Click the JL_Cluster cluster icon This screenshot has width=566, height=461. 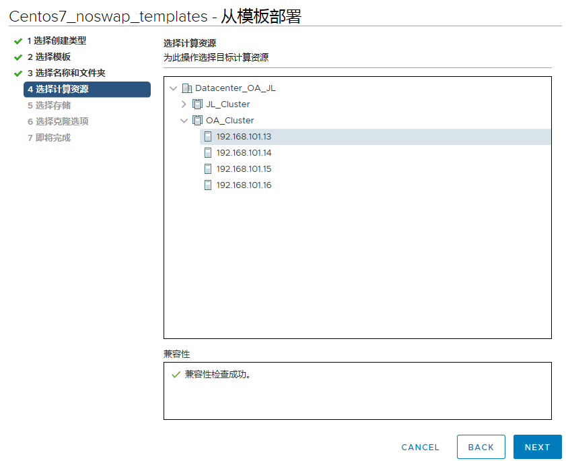click(x=197, y=104)
